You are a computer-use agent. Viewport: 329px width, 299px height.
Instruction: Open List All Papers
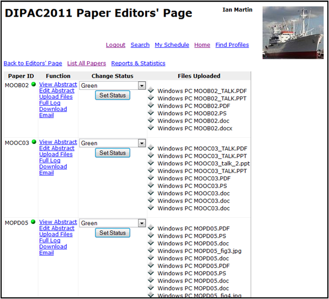(x=87, y=63)
